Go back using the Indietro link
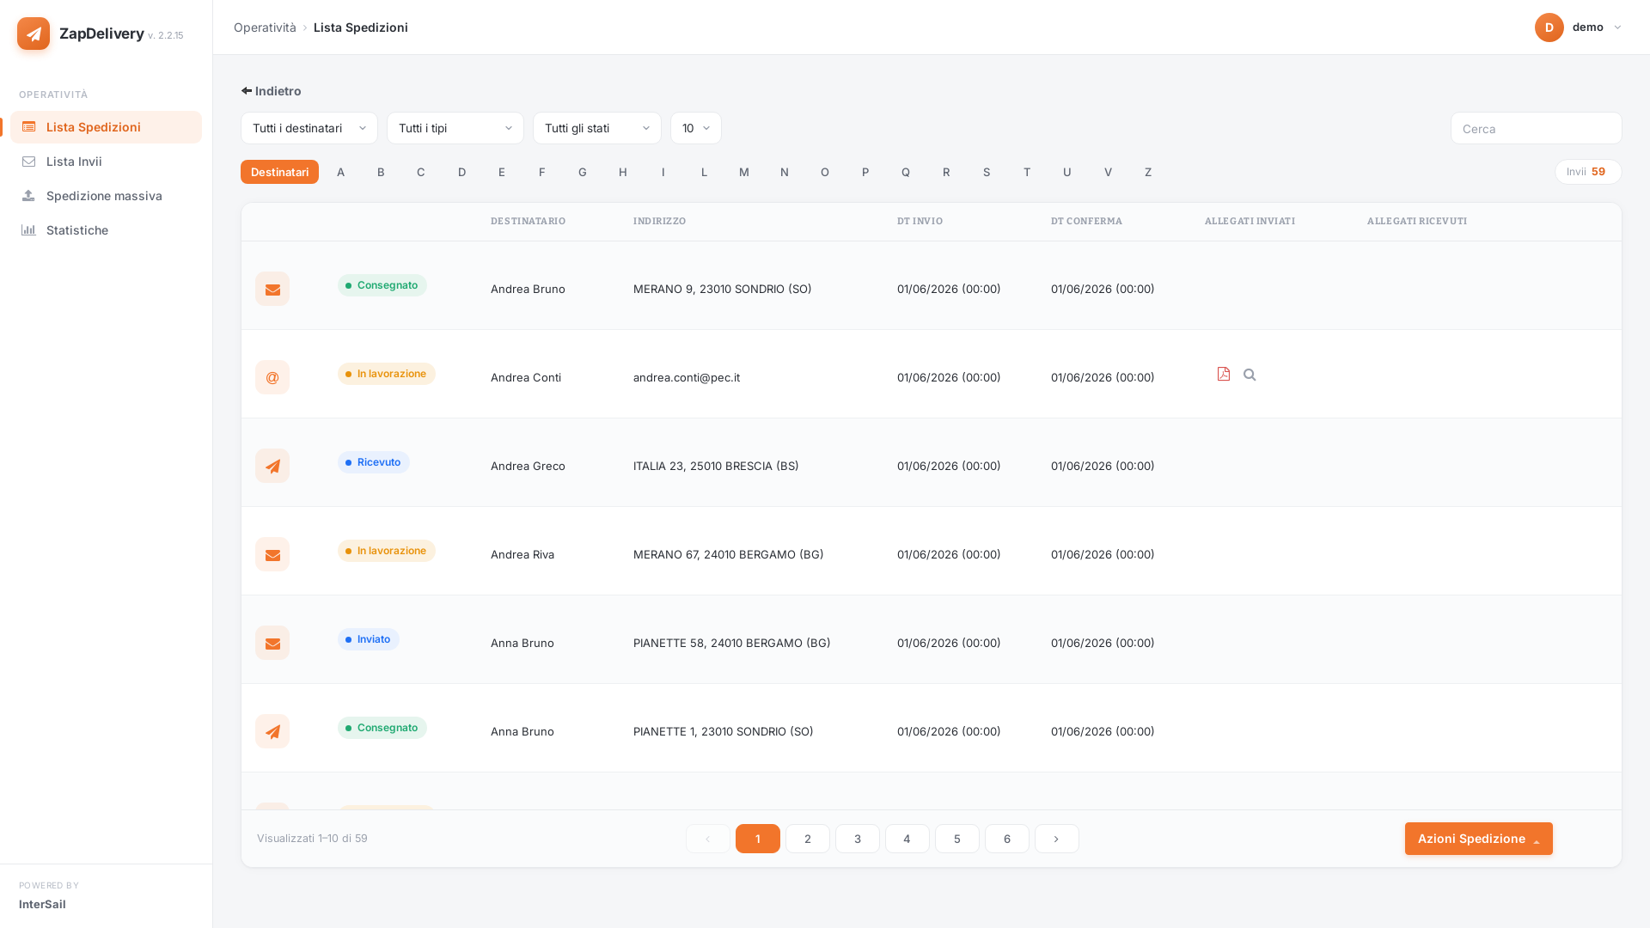Viewport: 1650px width, 928px height. pyautogui.click(x=271, y=91)
